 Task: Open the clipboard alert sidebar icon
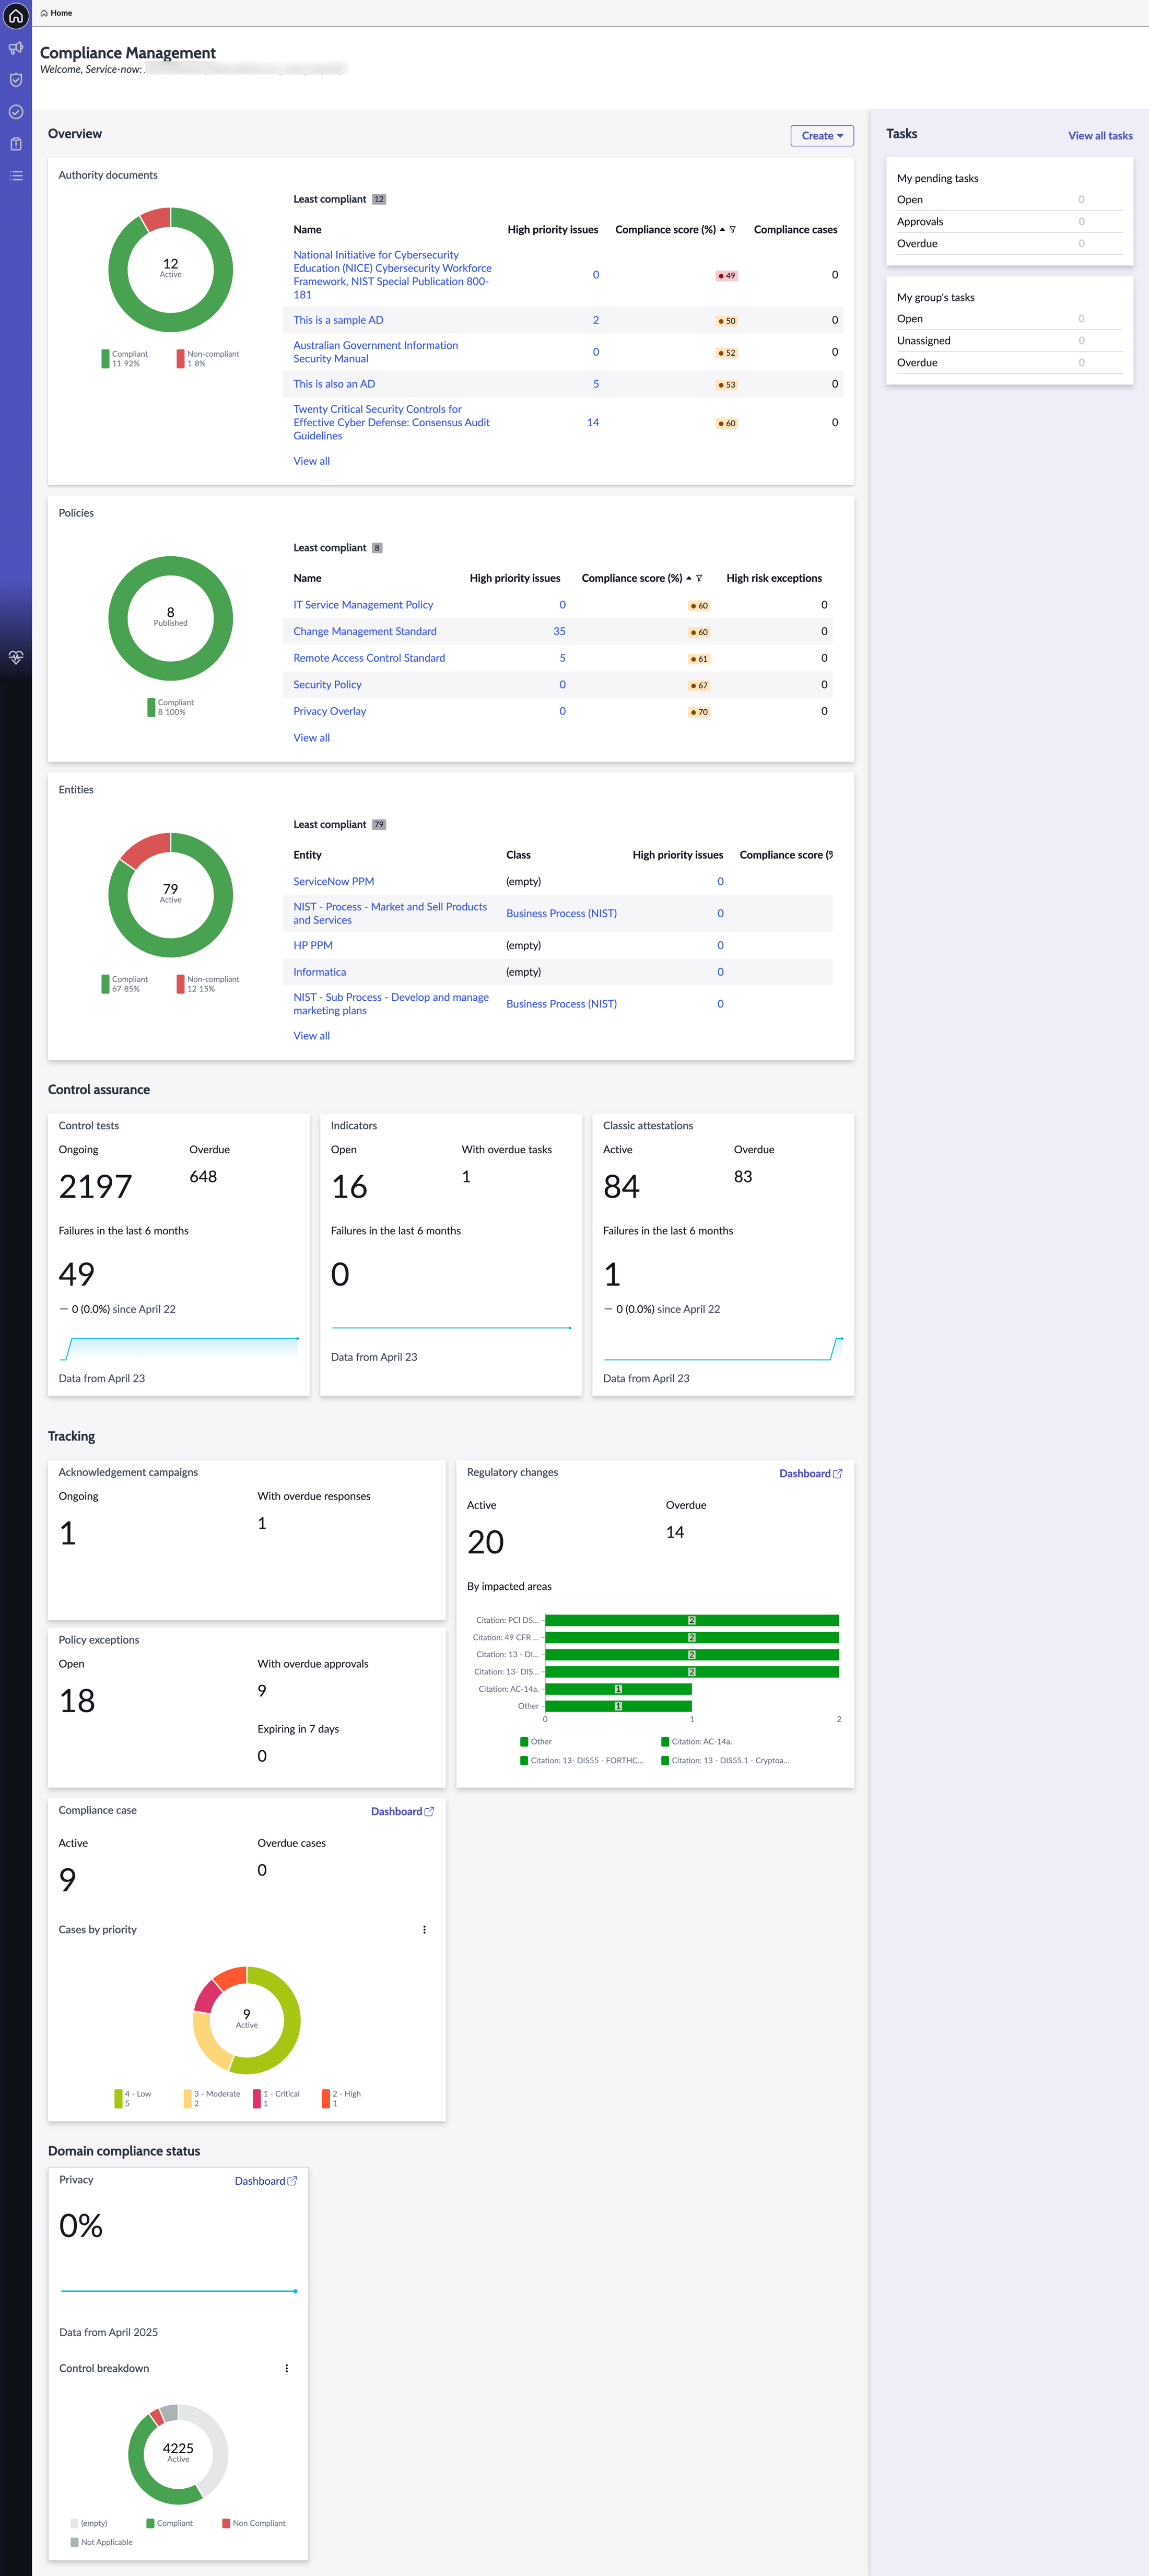tap(16, 144)
